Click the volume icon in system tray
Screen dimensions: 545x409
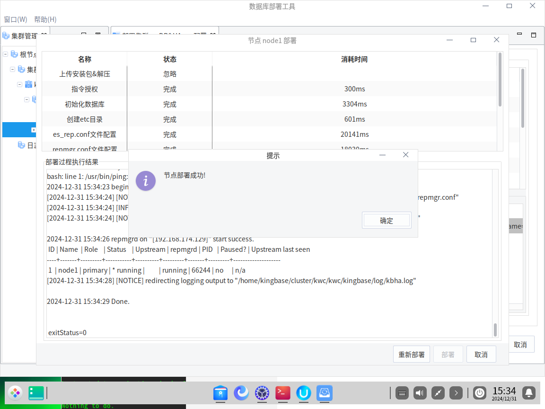point(420,392)
